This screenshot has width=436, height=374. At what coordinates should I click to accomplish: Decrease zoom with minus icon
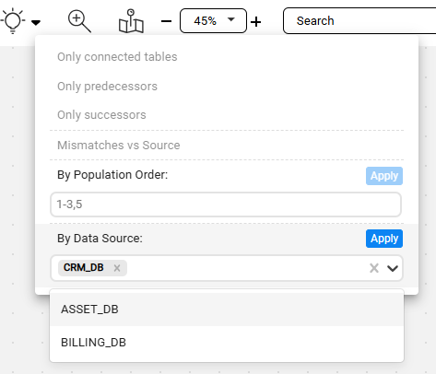[x=166, y=21]
